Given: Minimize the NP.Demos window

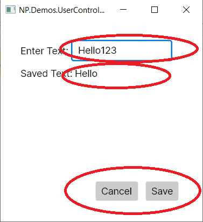Looking at the screenshot, I should coord(123,10).
